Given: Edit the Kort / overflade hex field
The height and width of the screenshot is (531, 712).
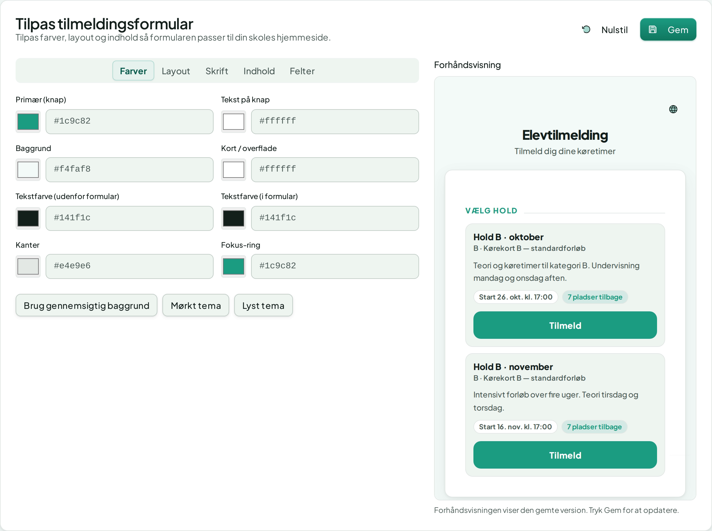Looking at the screenshot, I should point(335,170).
